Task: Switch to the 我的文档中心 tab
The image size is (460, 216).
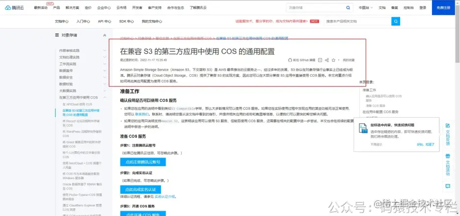Action: coord(152,22)
